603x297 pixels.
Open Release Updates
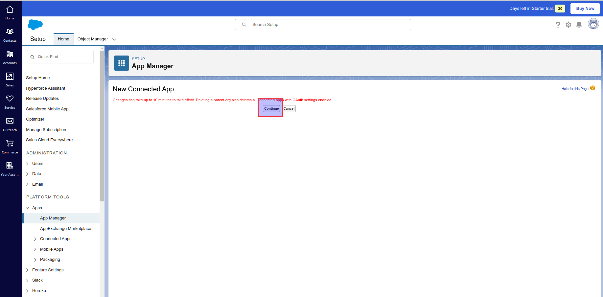coord(42,99)
